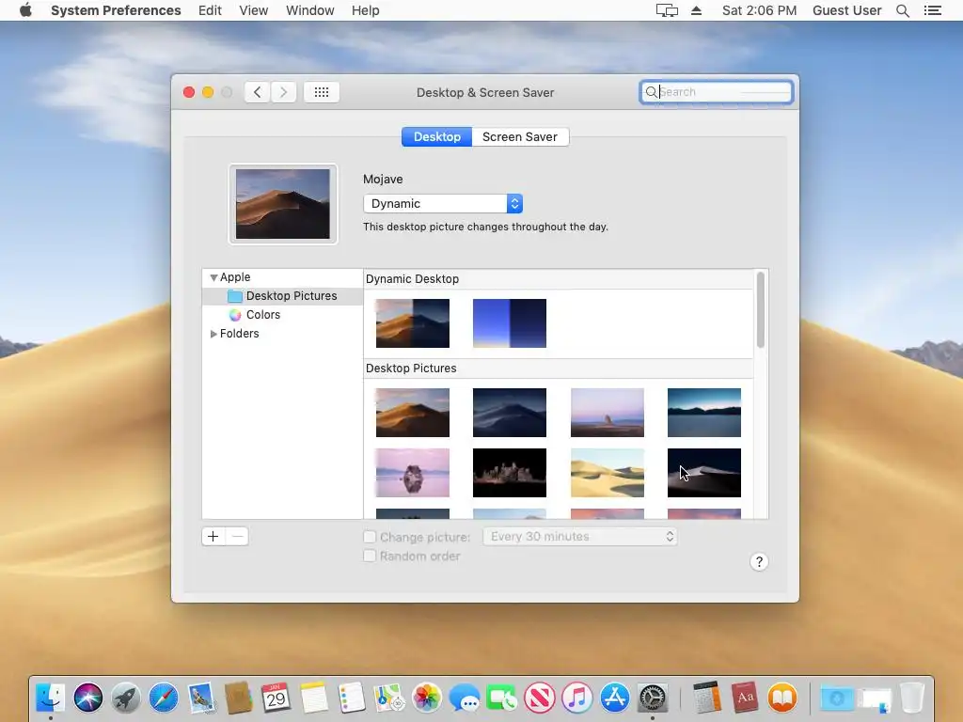Open Books app in the Dock
Screen dimensions: 963x722
782,698
